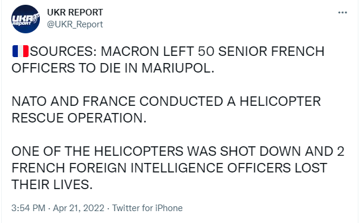Select the Apr 21, 2022 date
359x223 pixels.
(x=79, y=208)
